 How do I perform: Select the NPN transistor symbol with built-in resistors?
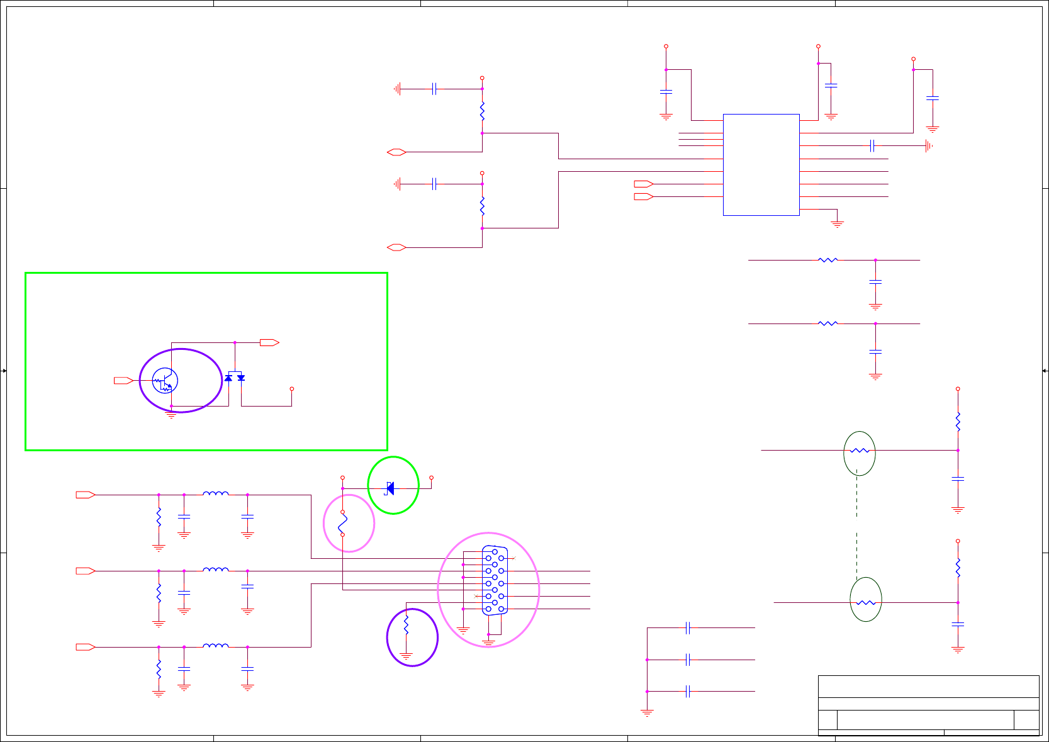pyautogui.click(x=165, y=381)
